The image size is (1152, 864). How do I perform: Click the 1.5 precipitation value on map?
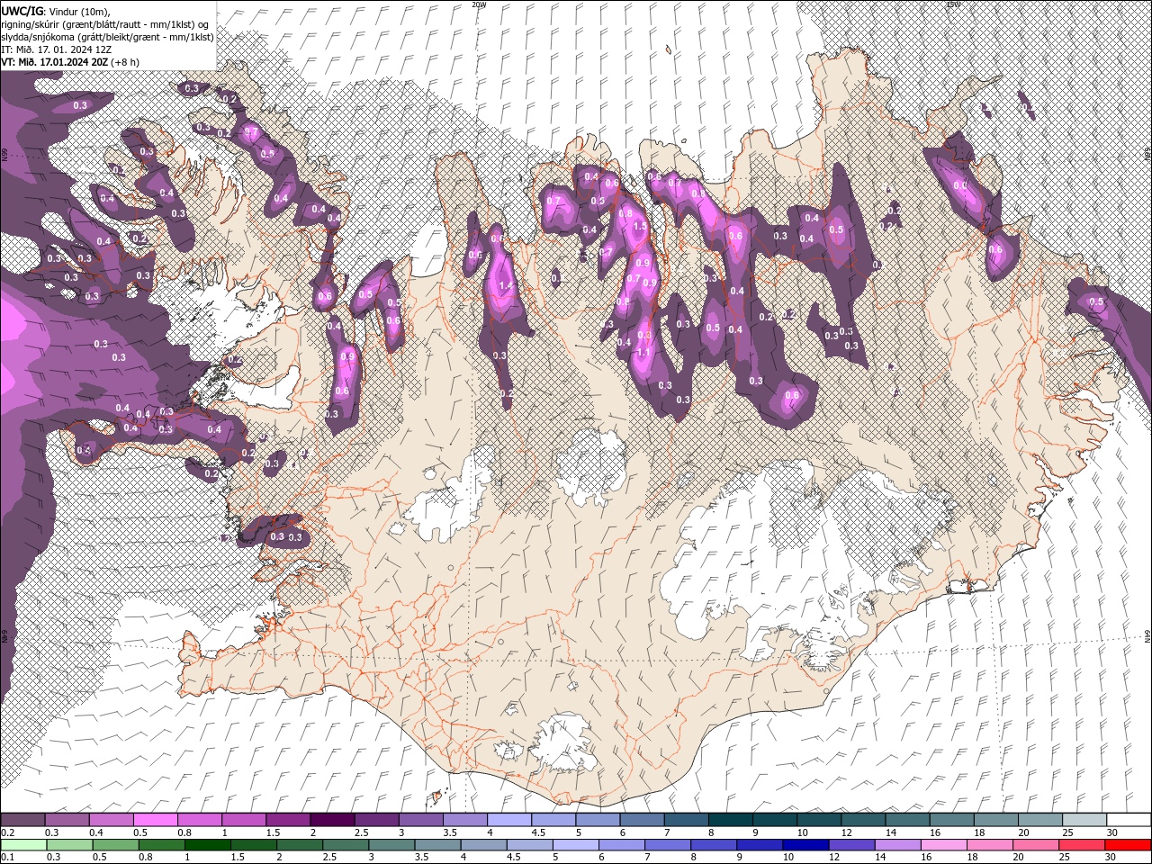point(640,228)
